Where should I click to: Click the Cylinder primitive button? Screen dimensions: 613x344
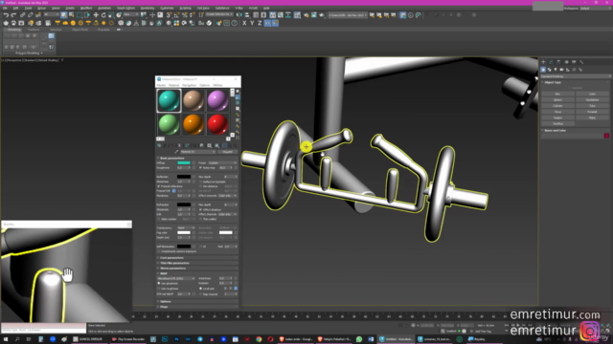click(x=557, y=106)
